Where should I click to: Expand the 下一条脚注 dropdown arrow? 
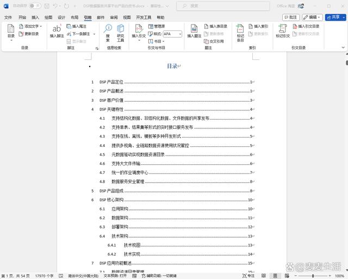[94, 34]
